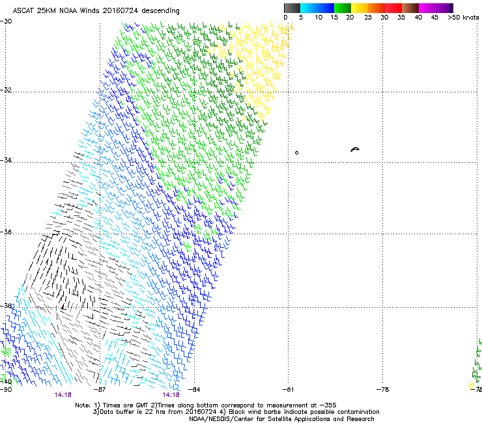The width and height of the screenshot is (482, 423).
Task: Click the '40' label on the color scale
Action: point(418,18)
